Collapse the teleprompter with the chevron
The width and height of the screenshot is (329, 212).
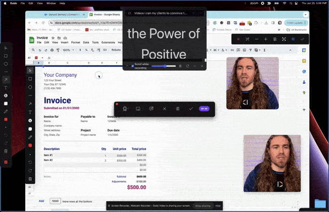coord(127,66)
